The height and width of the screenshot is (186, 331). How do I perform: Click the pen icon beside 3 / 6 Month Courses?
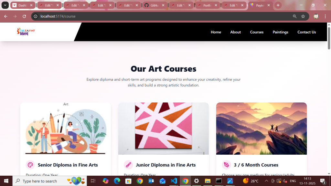(226, 165)
